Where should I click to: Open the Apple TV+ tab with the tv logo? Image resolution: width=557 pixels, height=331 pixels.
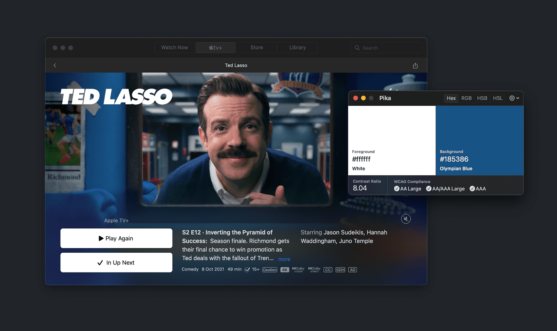tap(215, 47)
